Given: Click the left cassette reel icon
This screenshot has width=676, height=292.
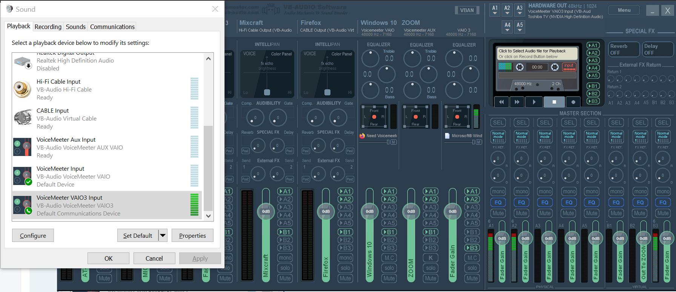Looking at the screenshot, I should point(519,67).
